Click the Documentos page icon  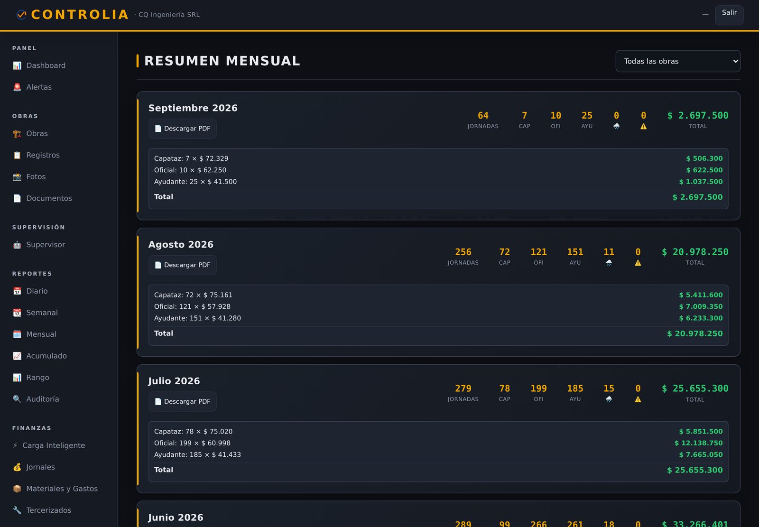[17, 198]
